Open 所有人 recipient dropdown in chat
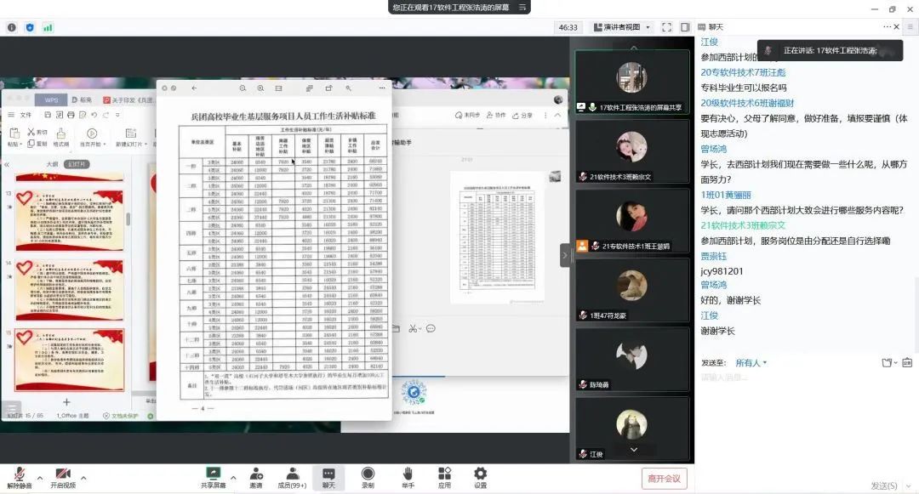This screenshot has width=919, height=494. (x=751, y=363)
